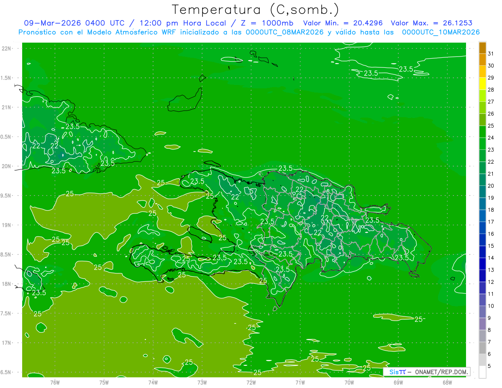Click the '19N' latitude axis label
Screen dimensions: 502x388
tap(6, 225)
